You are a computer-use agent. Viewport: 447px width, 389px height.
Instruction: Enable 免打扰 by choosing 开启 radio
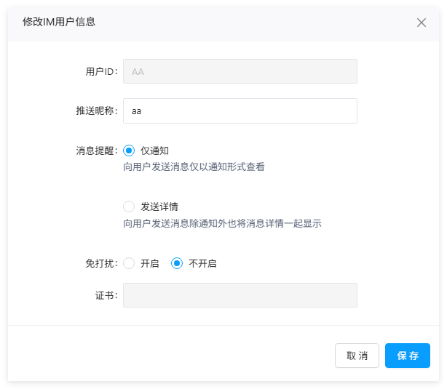(x=129, y=263)
